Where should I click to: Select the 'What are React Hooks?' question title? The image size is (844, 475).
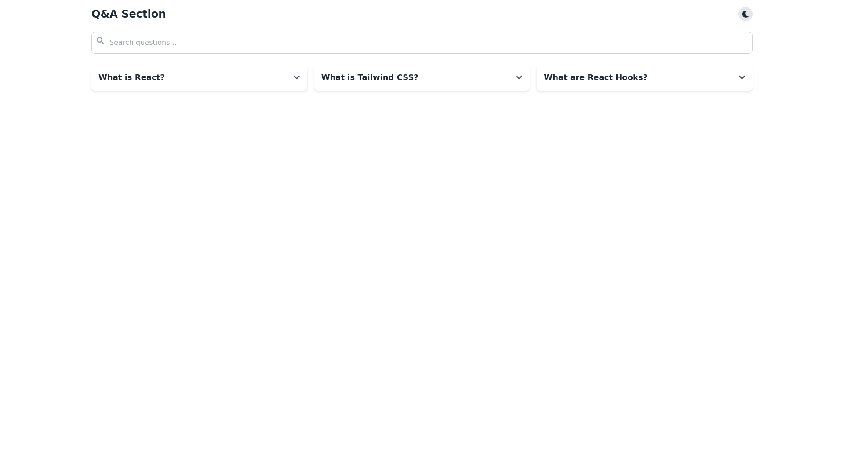click(x=595, y=77)
